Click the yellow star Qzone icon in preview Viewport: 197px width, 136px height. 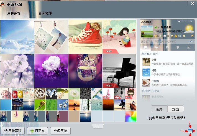[155, 36]
